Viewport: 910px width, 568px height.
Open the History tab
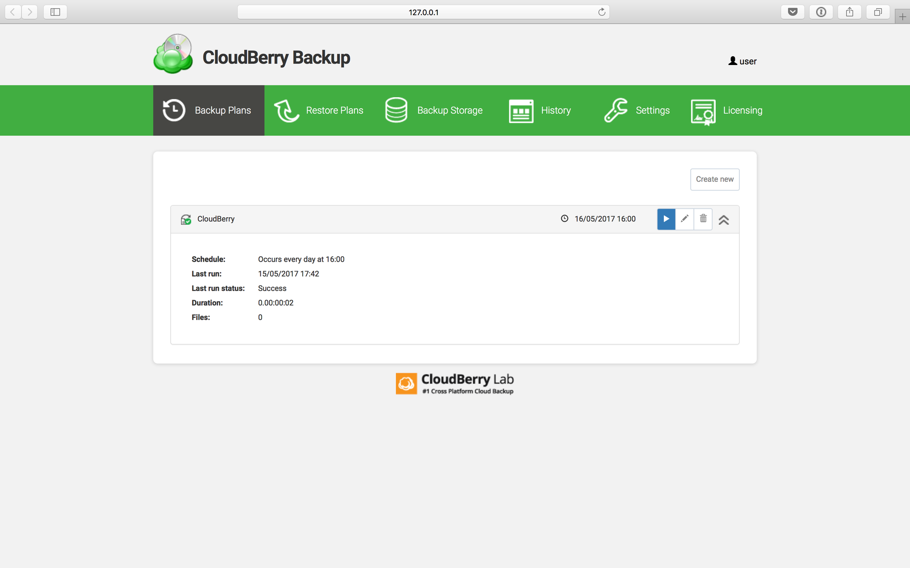[540, 110]
